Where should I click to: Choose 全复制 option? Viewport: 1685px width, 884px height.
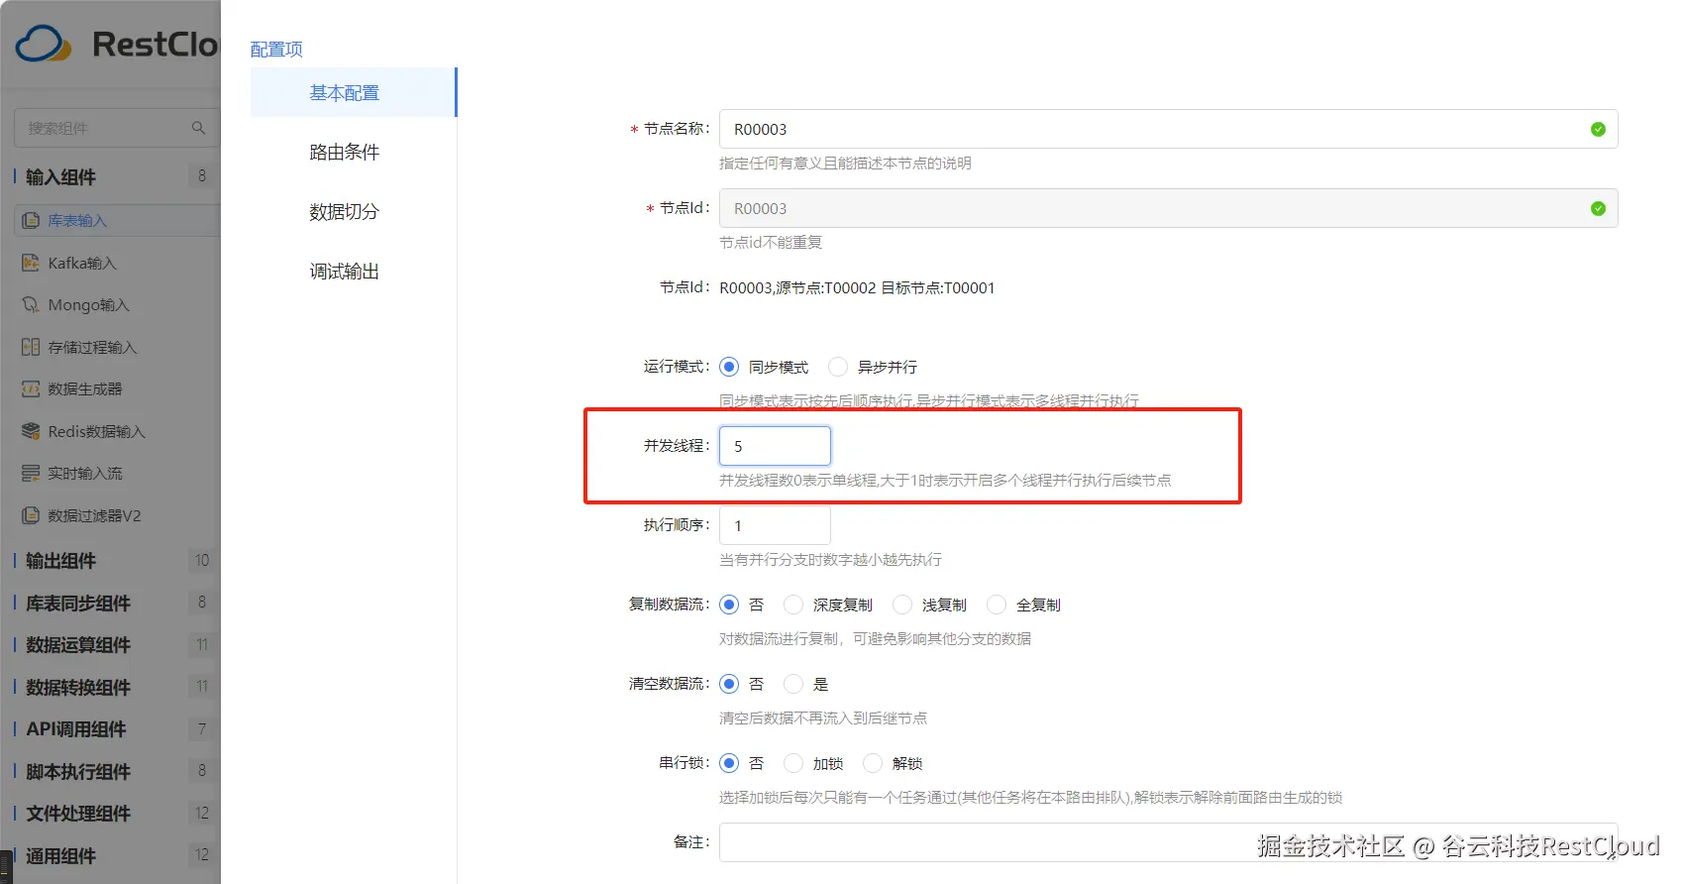pos(997,605)
